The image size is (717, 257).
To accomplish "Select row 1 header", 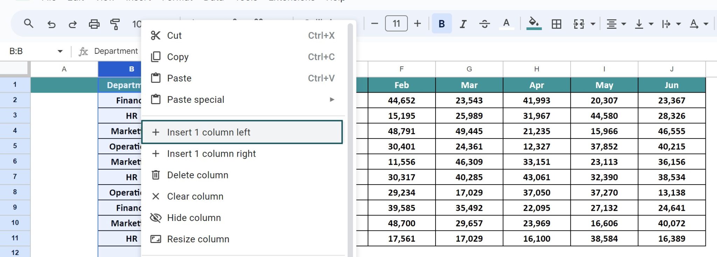I will coord(15,85).
